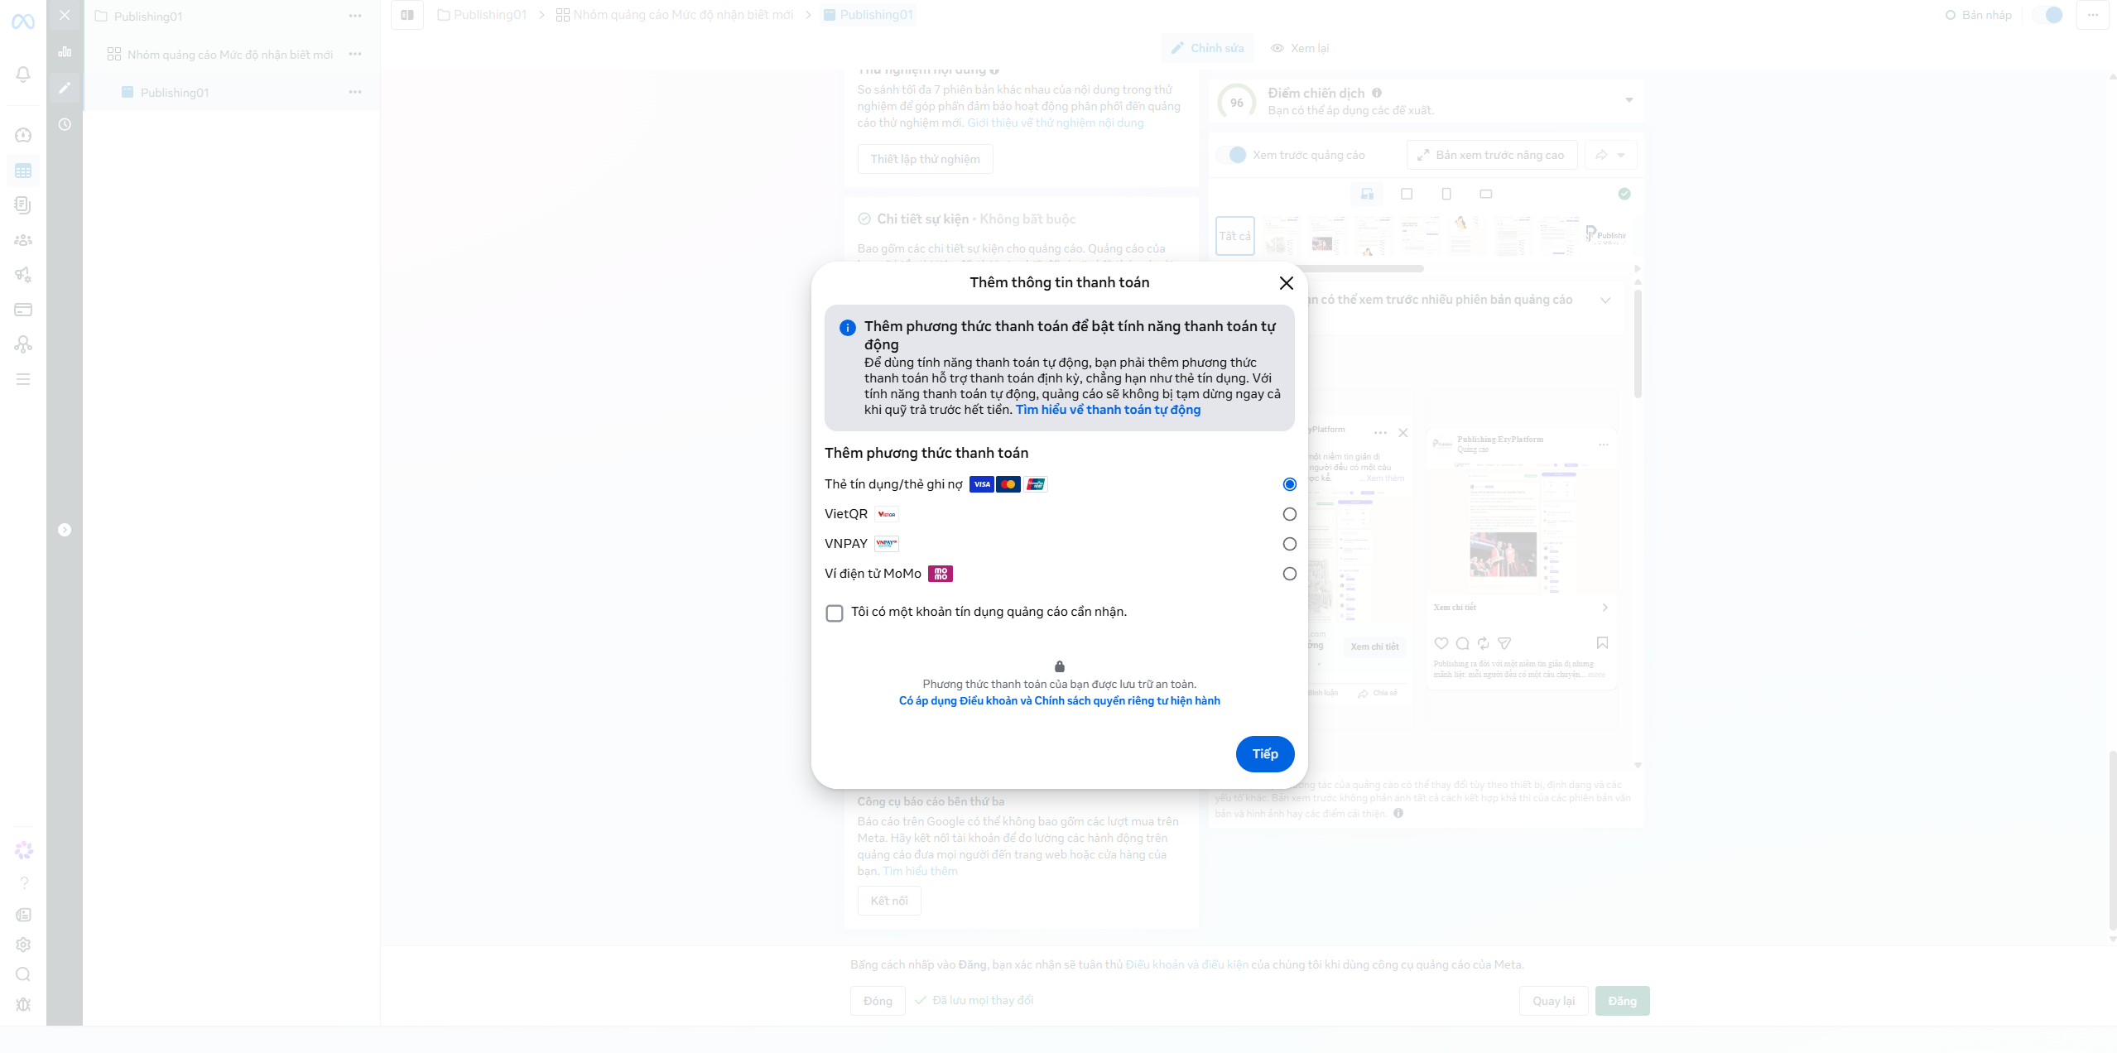Open more options for Publishing01 ad row
The image size is (2117, 1053).
355,92
